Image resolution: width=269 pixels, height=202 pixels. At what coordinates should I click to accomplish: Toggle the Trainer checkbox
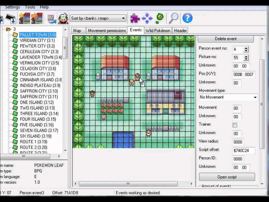point(235,125)
